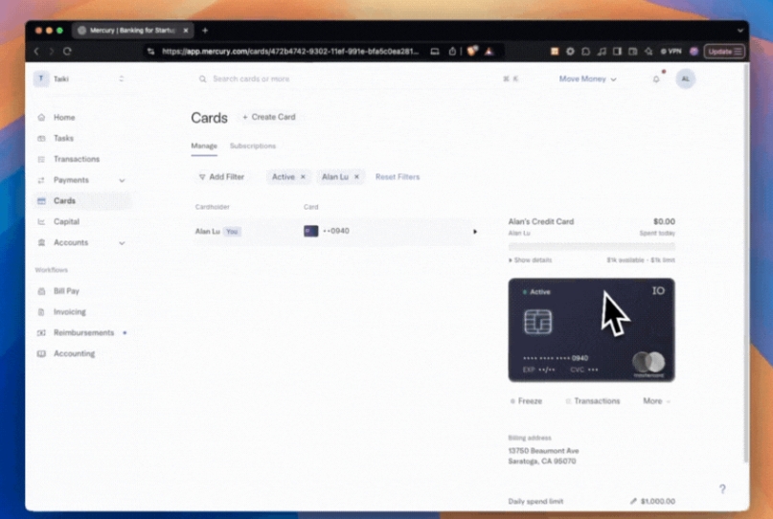Click the notification bell icon
773x519 pixels.
[x=656, y=79]
